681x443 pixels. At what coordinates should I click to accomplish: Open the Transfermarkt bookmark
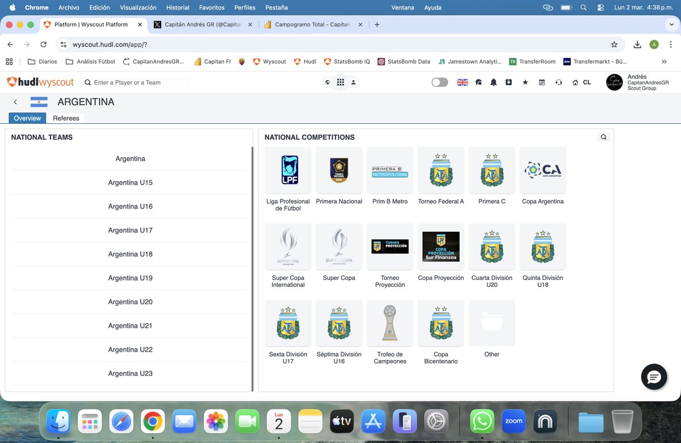click(595, 61)
